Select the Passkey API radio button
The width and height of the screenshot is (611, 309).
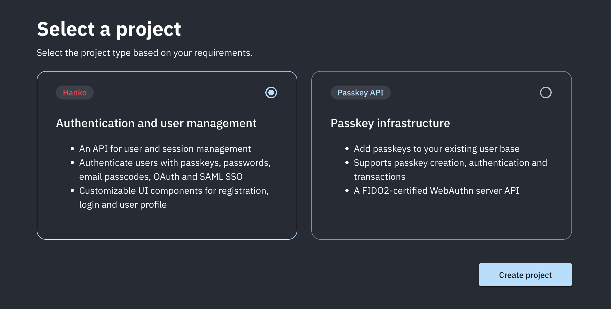point(546,93)
